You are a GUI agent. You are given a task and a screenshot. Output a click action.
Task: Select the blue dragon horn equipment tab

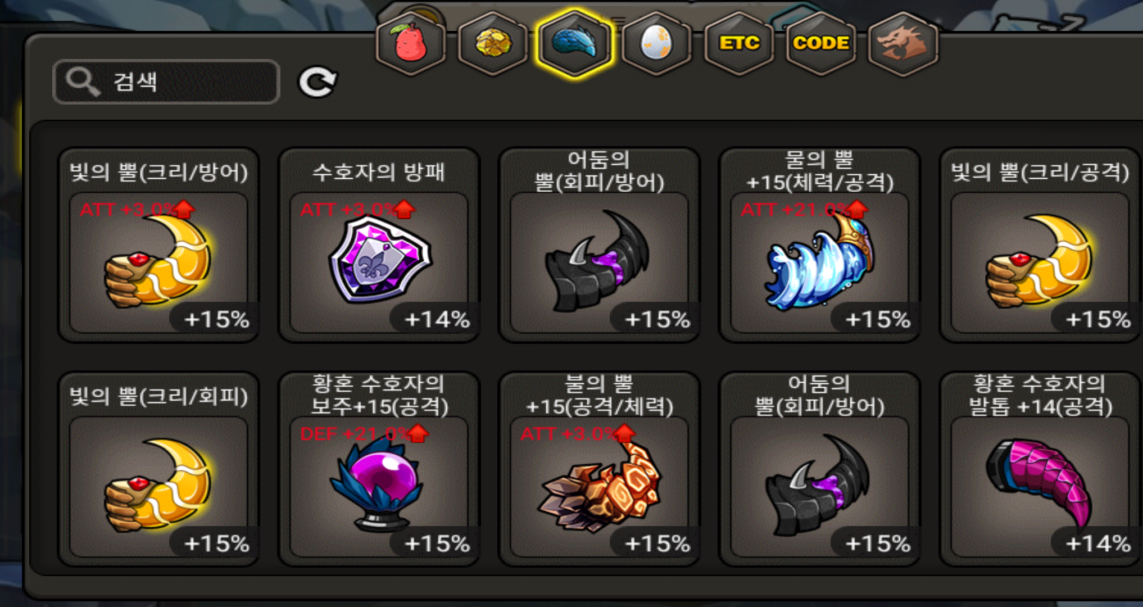pyautogui.click(x=574, y=43)
